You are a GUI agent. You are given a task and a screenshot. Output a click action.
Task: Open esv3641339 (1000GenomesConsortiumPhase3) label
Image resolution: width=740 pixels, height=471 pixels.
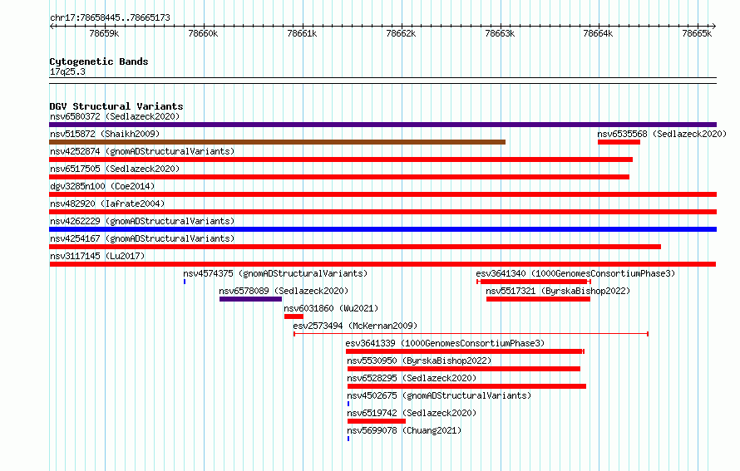[445, 343]
